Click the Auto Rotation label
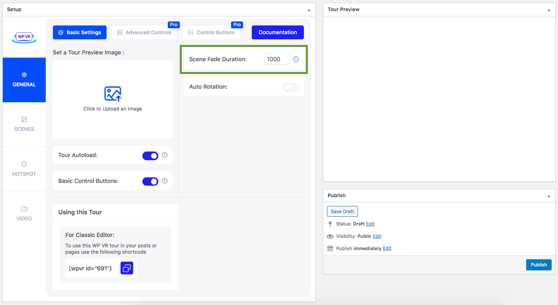The image size is (558, 305). pos(208,87)
